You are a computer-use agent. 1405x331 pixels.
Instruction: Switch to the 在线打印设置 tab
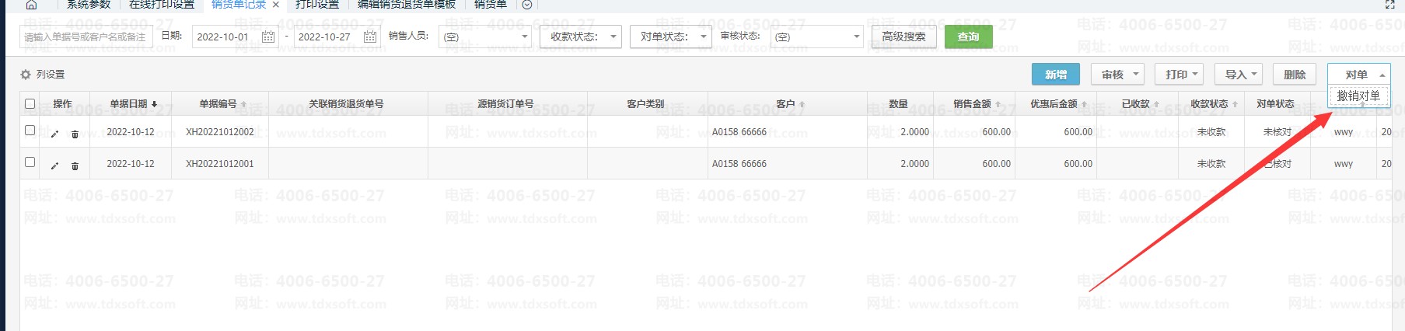tap(162, 5)
